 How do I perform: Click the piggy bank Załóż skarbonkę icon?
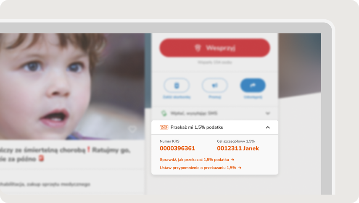coord(177,86)
